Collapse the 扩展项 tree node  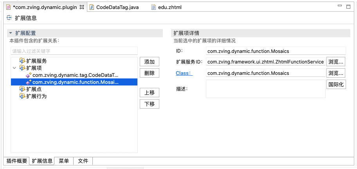click(x=14, y=68)
